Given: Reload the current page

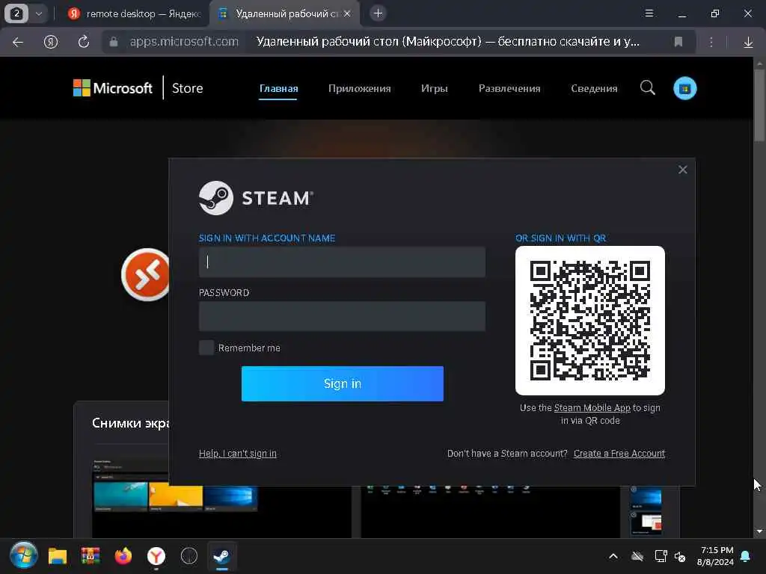Looking at the screenshot, I should coord(84,42).
